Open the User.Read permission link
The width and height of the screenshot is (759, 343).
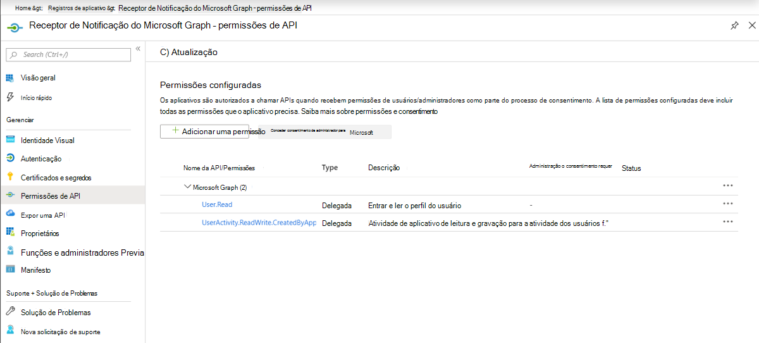pyautogui.click(x=218, y=204)
